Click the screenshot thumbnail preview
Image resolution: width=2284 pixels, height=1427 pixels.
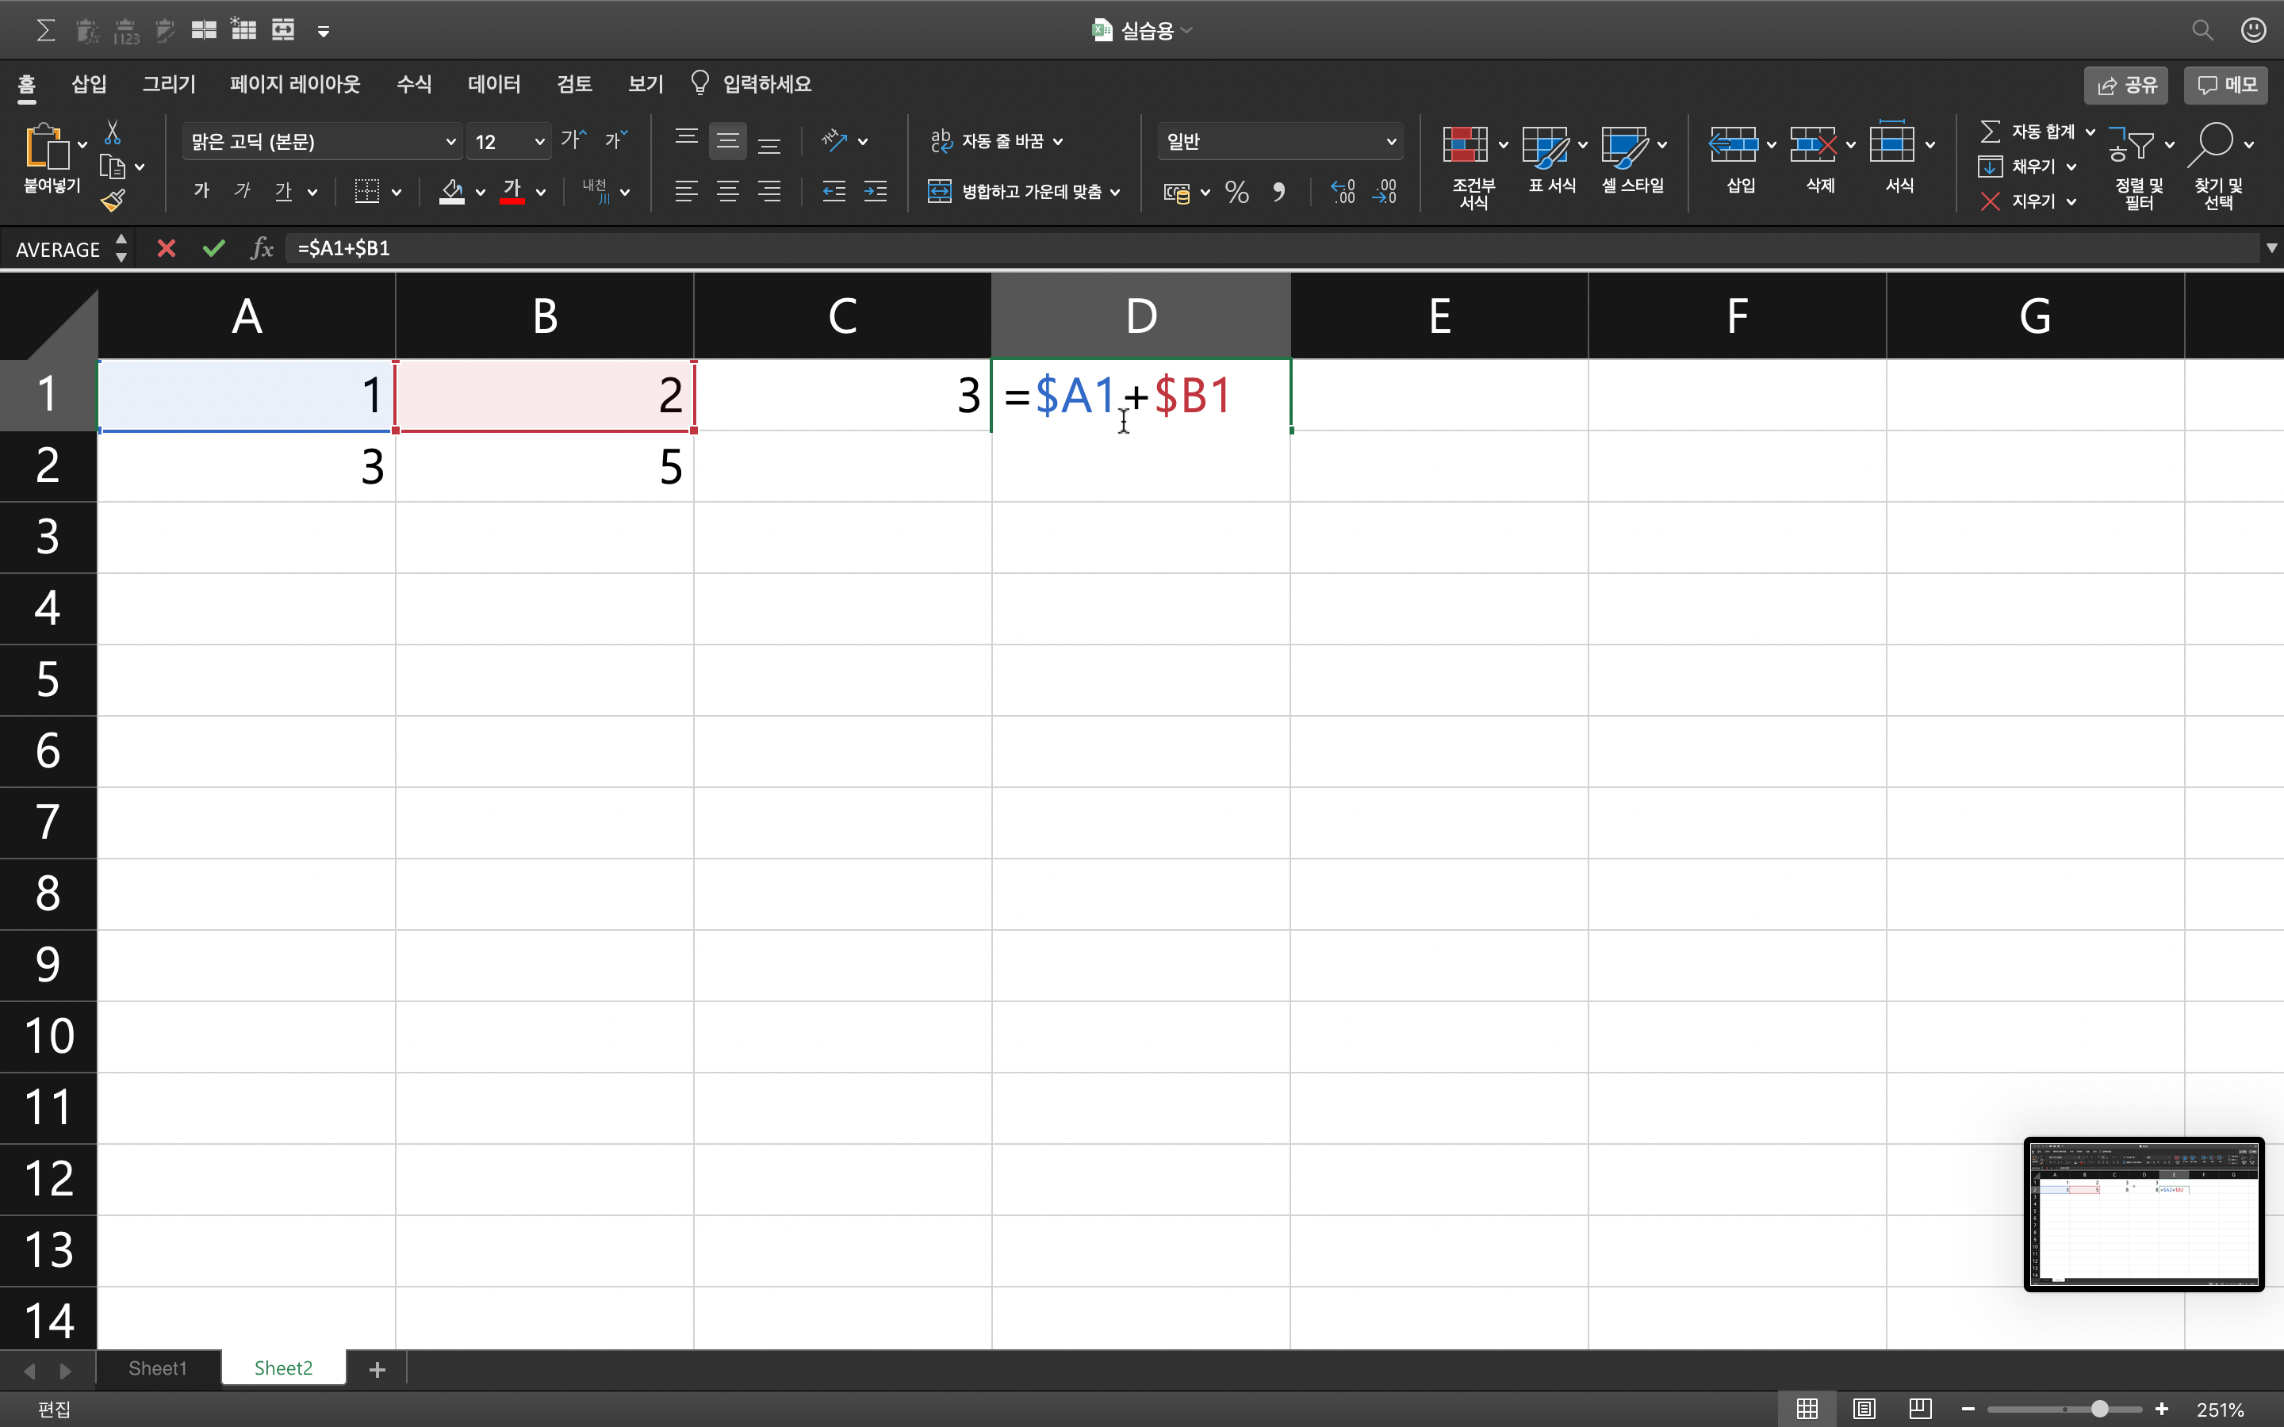pos(2144,1214)
